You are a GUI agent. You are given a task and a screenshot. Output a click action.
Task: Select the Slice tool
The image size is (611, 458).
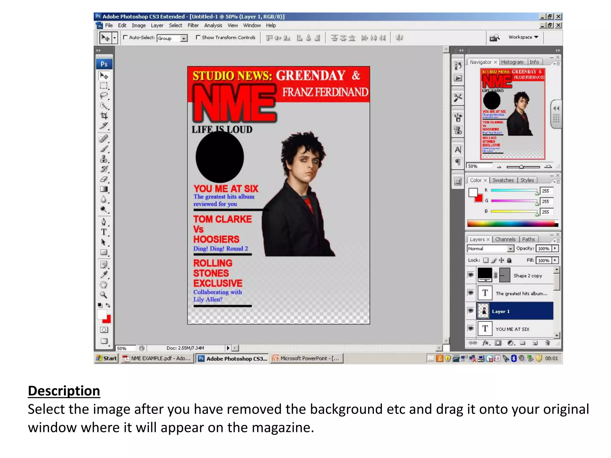click(104, 126)
